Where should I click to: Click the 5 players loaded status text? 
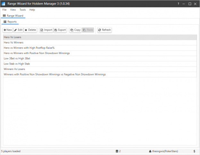point(11,151)
